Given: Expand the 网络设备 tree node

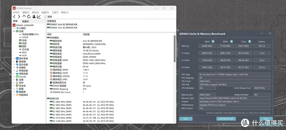Looking at the screenshot, I should pos(14,74).
